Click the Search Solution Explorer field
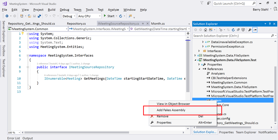This screenshot has height=140, width=278. point(234,36)
